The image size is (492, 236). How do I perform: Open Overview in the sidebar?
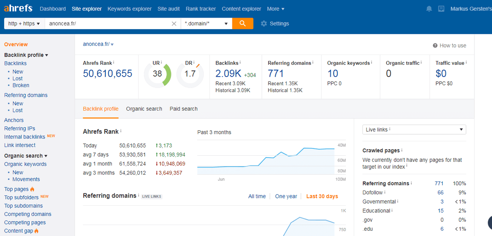point(16,44)
